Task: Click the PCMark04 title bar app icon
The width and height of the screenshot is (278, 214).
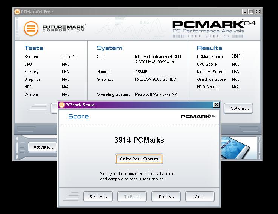Action: 17,12
